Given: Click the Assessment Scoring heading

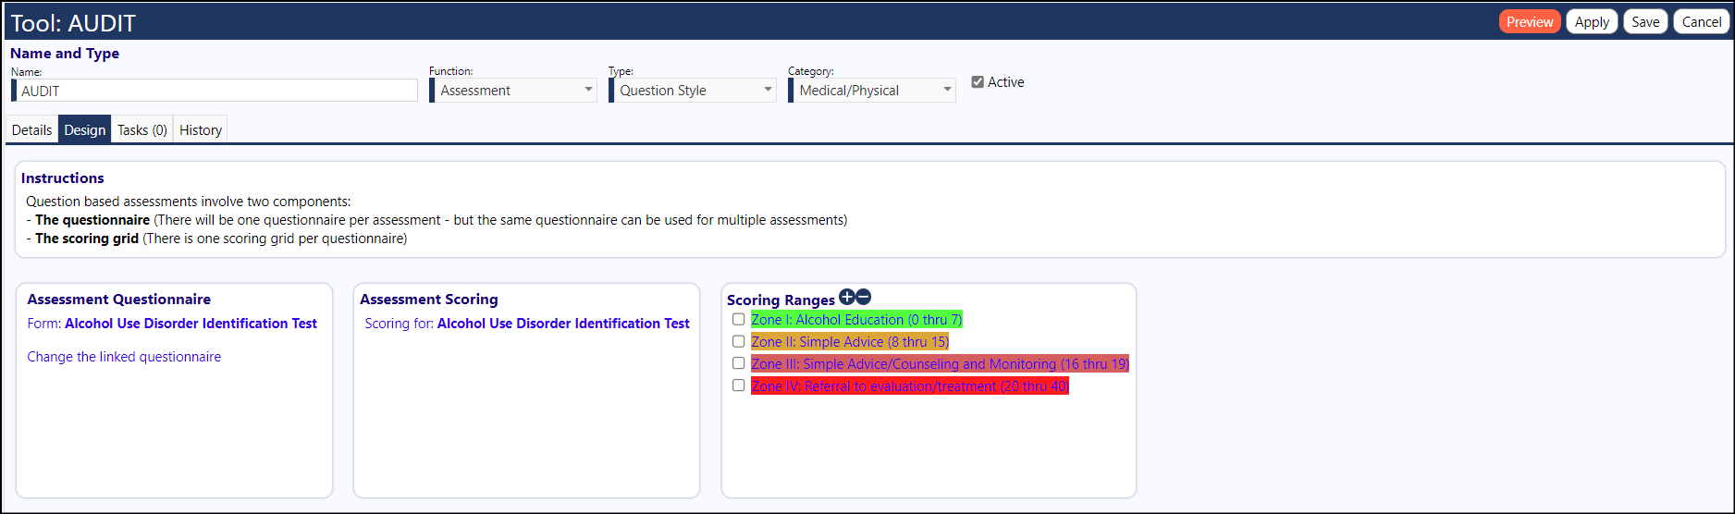Looking at the screenshot, I should click(429, 300).
